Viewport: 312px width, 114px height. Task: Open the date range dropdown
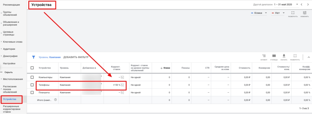286,4
